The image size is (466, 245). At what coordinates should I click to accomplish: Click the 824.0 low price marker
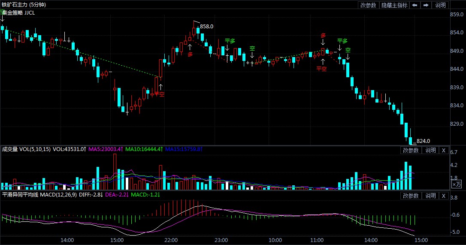(x=423, y=141)
